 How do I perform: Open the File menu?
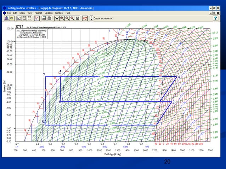tap(9, 13)
